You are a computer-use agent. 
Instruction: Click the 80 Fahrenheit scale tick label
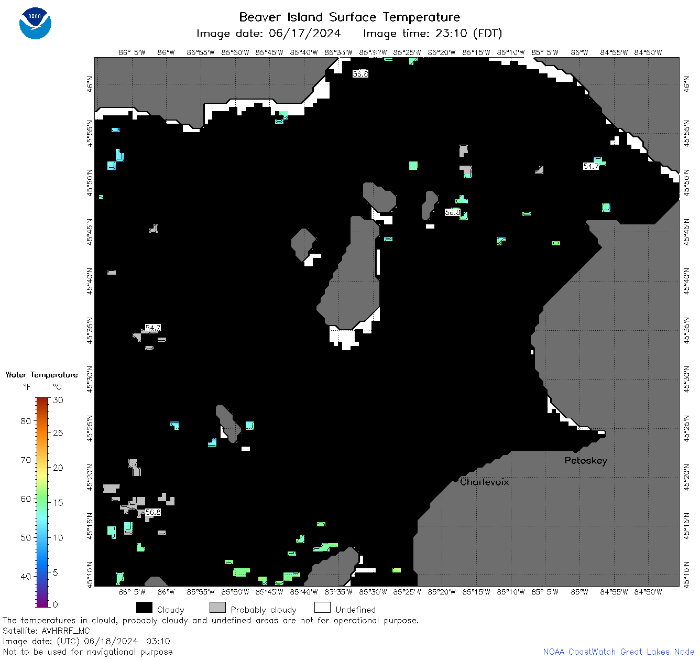pyautogui.click(x=26, y=421)
